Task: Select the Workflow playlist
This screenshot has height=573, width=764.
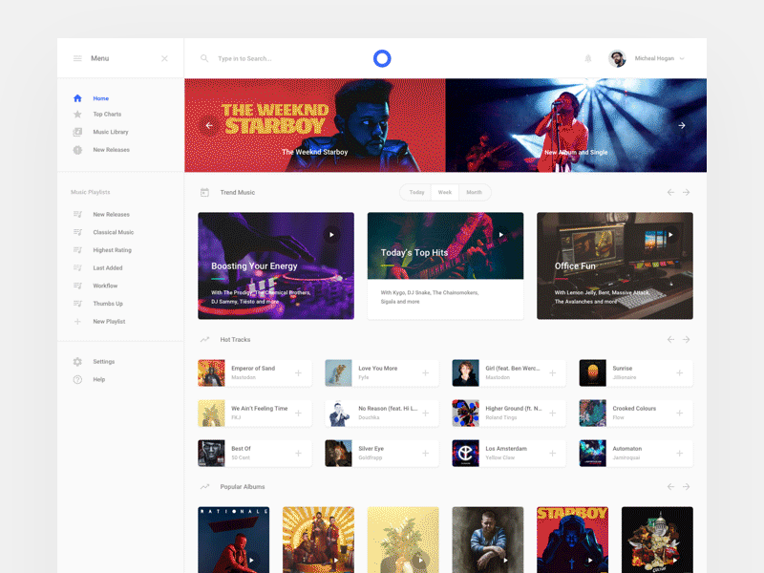Action: click(x=105, y=286)
